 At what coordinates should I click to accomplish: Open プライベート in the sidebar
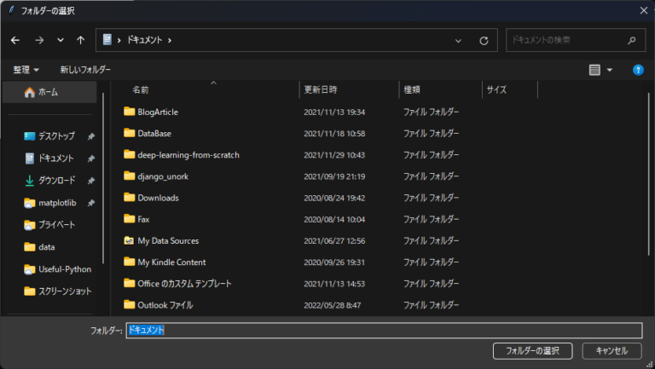(x=57, y=225)
